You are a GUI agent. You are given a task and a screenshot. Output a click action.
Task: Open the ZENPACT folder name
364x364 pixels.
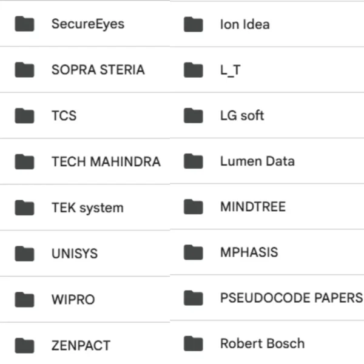point(81,346)
